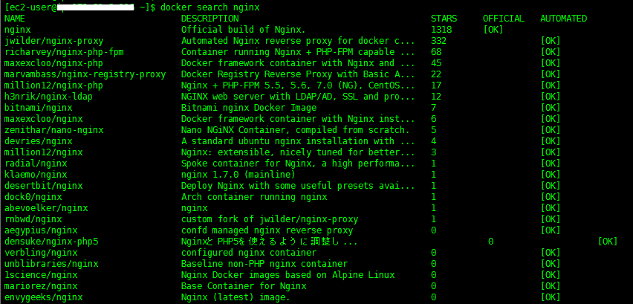Click the OFFICIAL column header

click(x=503, y=19)
